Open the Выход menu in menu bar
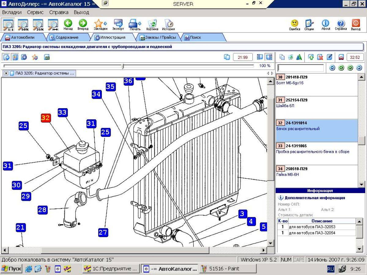367x275 pixels. 81,12
